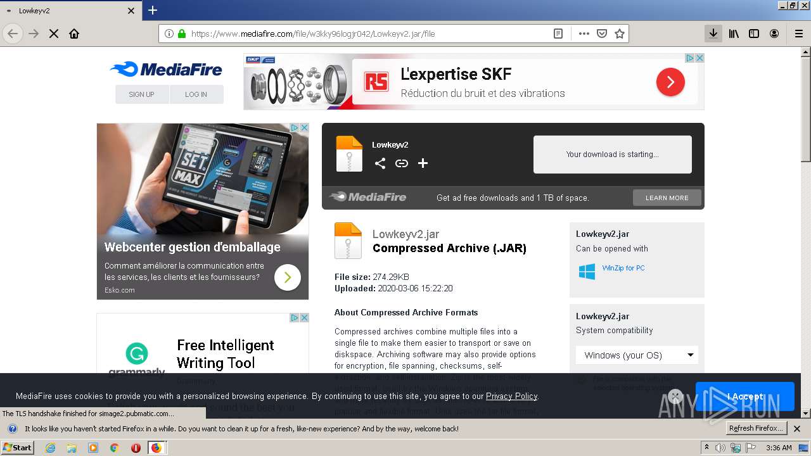The width and height of the screenshot is (811, 456).
Task: Open Firefox Library icon
Action: click(x=734, y=34)
